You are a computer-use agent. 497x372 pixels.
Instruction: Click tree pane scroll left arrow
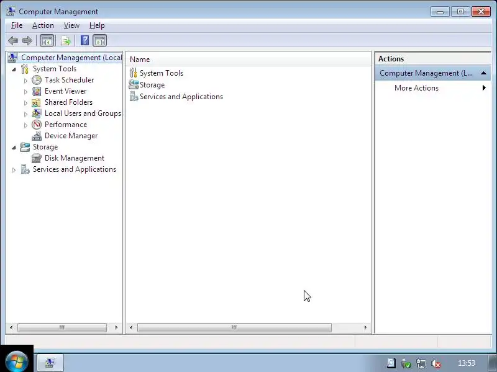coord(11,327)
